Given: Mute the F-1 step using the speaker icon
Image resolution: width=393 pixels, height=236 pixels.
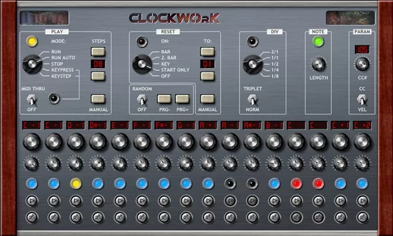Looking at the screenshot, I should (142, 218).
